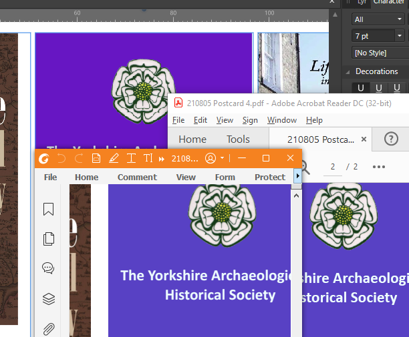The image size is (409, 337).
Task: Open Window menu in Acrobat Reader
Action: click(282, 120)
